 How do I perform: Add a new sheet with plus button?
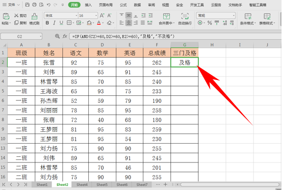pyautogui.click(x=165, y=184)
